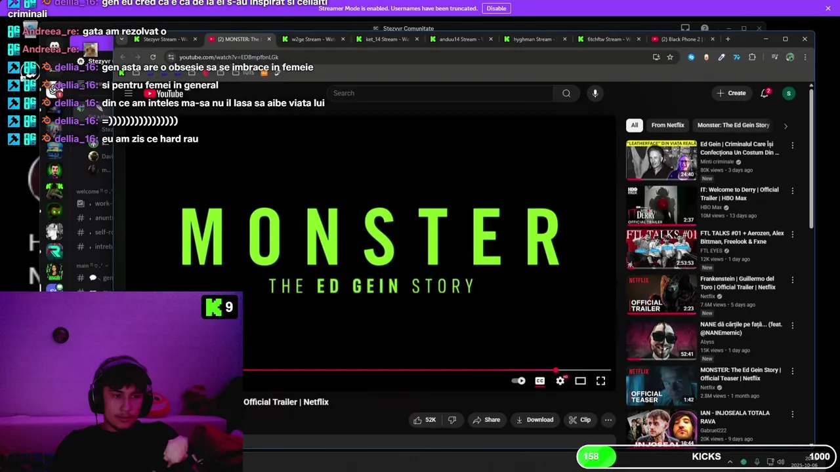Close the MONSTER YouTube tab
Image resolution: width=840 pixels, height=472 pixels.
coord(268,39)
